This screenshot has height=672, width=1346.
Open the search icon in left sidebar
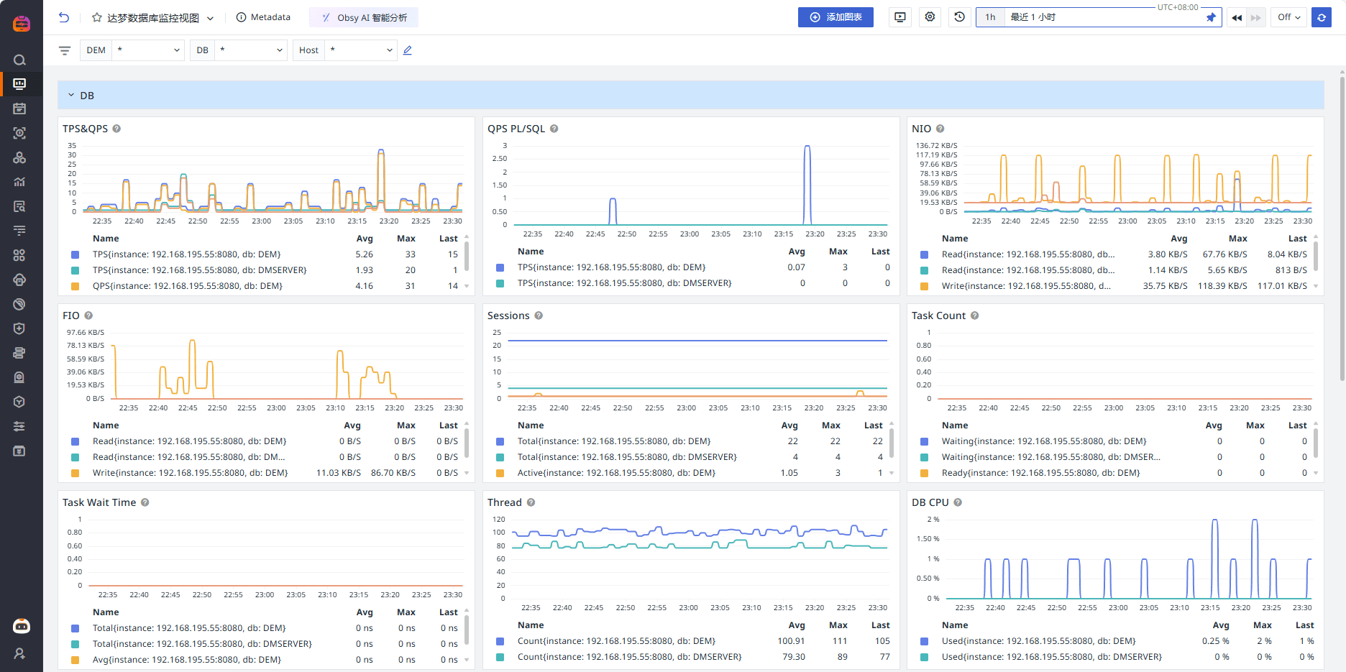click(19, 60)
